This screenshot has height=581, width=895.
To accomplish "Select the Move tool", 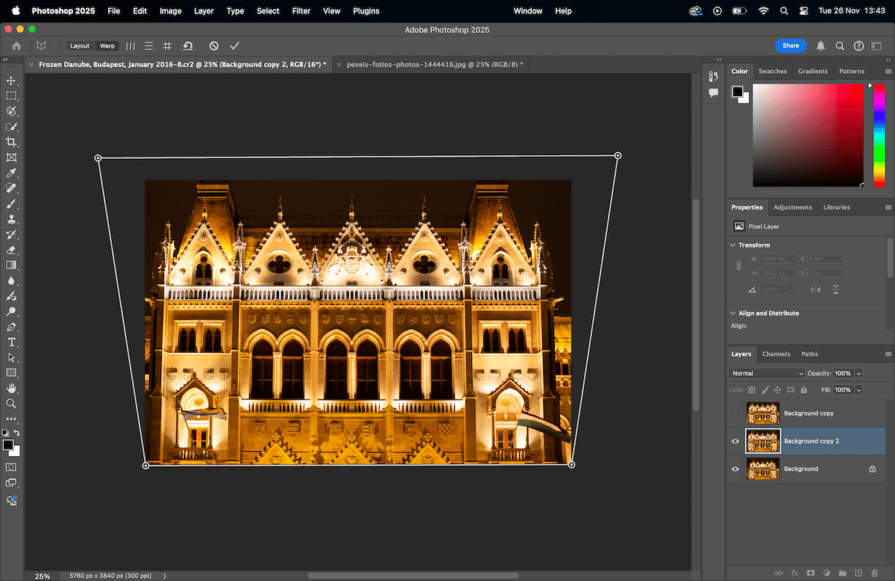I will (10, 80).
